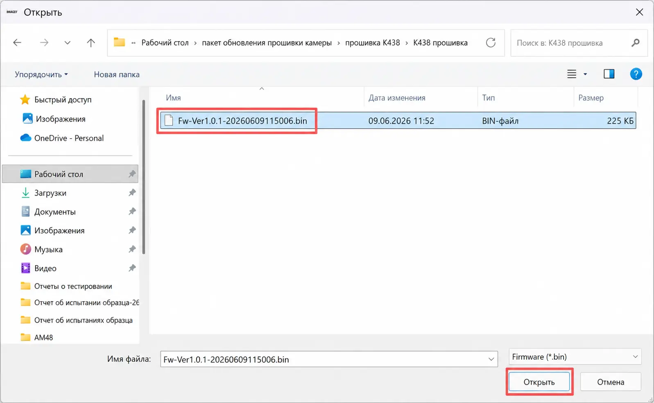Cancel with the Отмена button
This screenshot has width=654, height=403.
coord(611,382)
